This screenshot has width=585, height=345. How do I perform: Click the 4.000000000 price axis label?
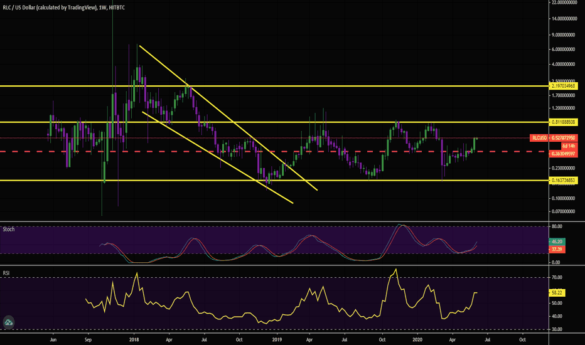click(564, 64)
